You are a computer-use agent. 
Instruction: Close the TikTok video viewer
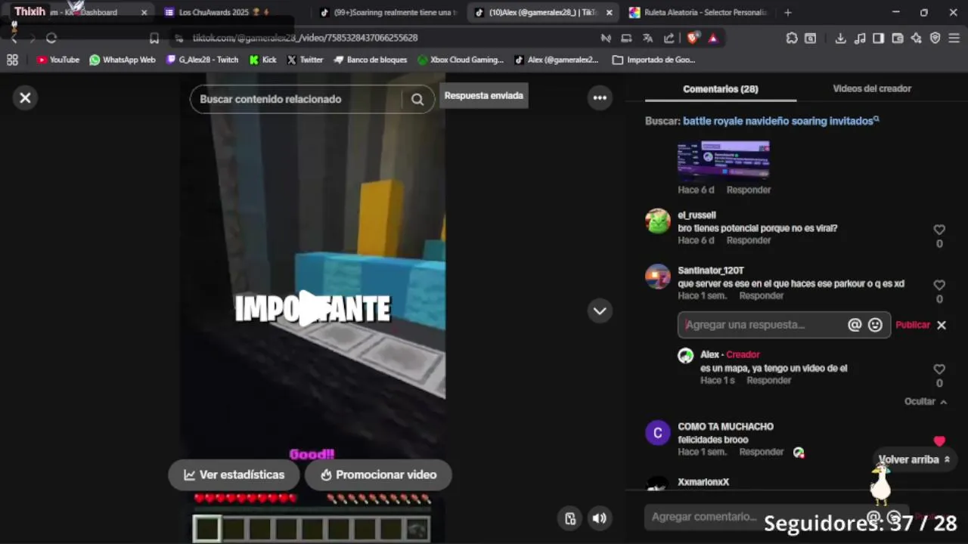pyautogui.click(x=25, y=97)
